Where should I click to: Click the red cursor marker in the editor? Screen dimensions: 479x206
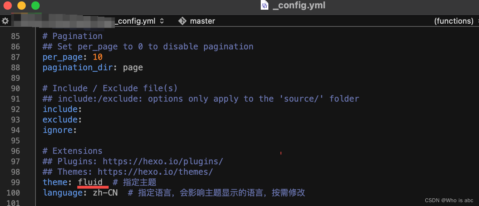click(x=281, y=153)
